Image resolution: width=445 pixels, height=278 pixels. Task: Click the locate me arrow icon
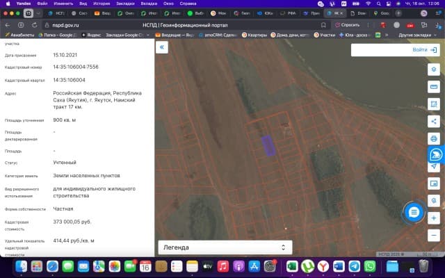(434, 166)
